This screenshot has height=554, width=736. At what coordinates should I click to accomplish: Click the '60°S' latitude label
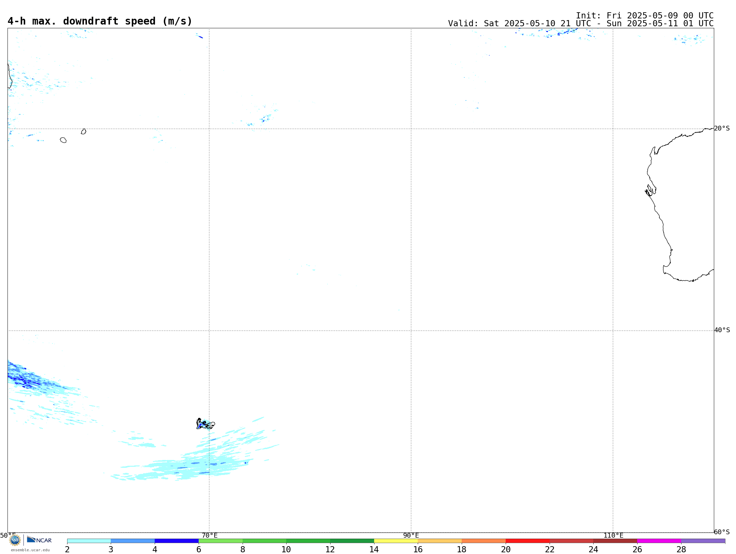[722, 532]
